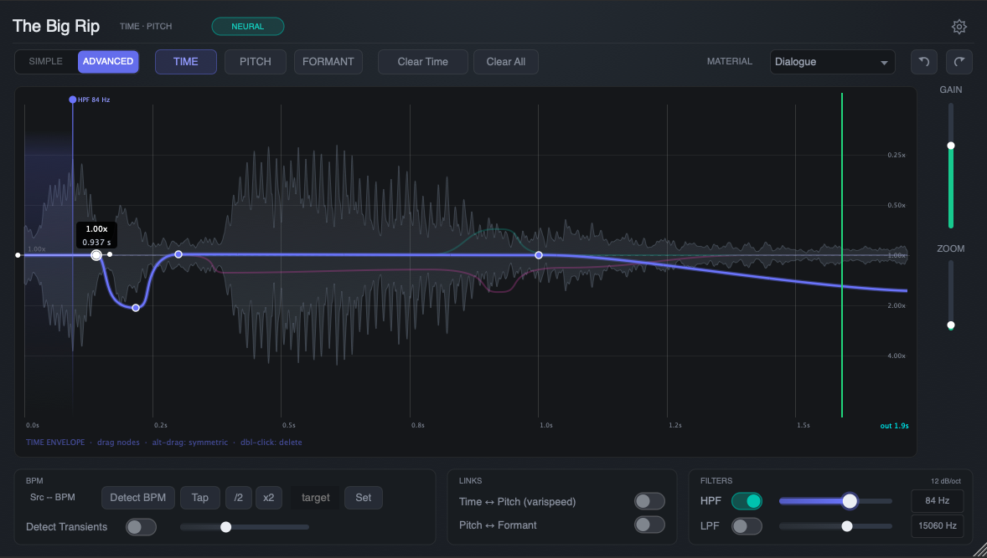Select the FORMANT envelope tab
Viewport: 987px width, 558px height.
(x=328, y=62)
